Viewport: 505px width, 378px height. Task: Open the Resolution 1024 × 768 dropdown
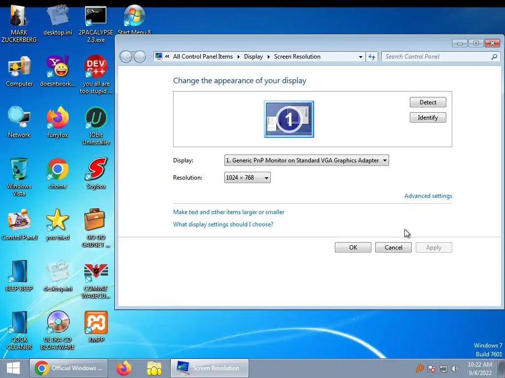click(248, 177)
